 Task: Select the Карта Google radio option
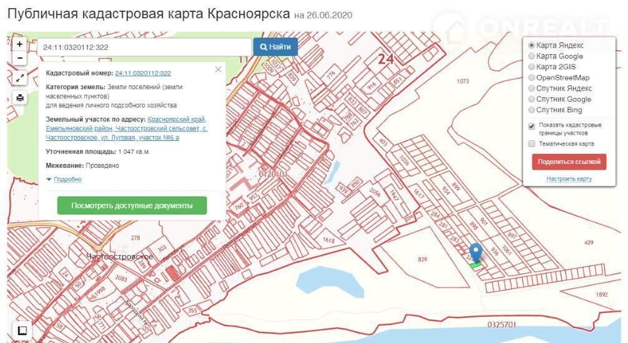pos(532,56)
